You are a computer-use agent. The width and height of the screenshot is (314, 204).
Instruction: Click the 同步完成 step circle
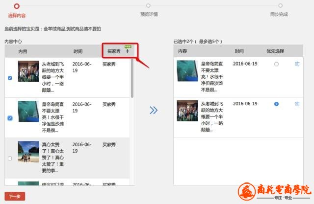click(278, 6)
